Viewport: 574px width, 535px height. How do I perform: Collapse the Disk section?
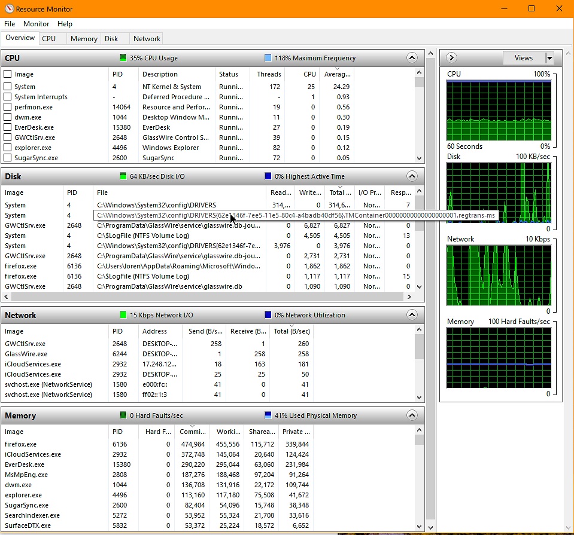[412, 176]
